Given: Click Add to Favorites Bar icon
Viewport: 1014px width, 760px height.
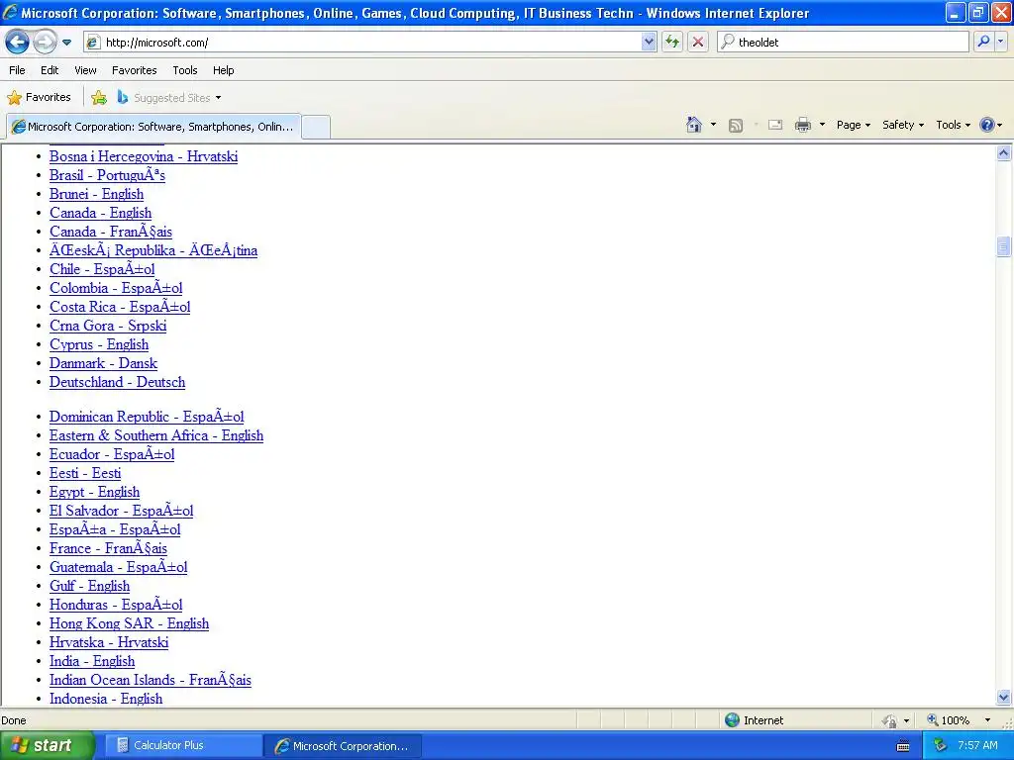Looking at the screenshot, I should tap(99, 98).
